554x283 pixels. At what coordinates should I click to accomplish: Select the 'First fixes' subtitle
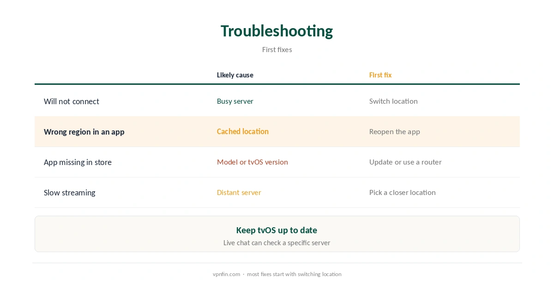tap(277, 49)
